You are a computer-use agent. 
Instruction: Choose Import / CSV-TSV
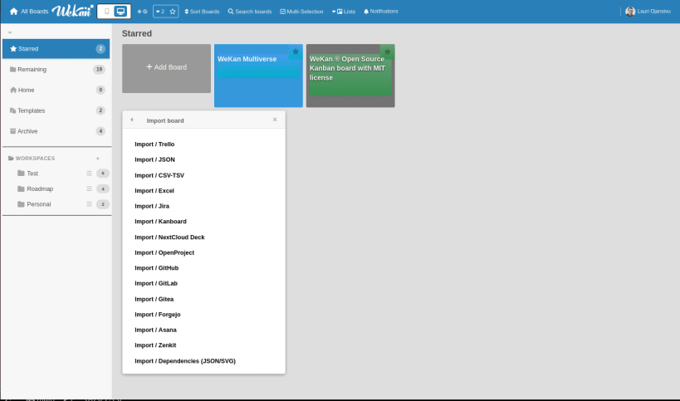coord(159,175)
